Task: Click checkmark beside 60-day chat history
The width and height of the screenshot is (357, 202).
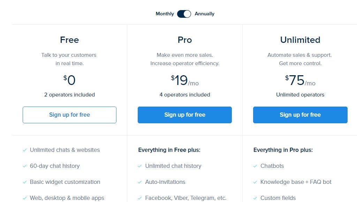Action: tap(25, 166)
